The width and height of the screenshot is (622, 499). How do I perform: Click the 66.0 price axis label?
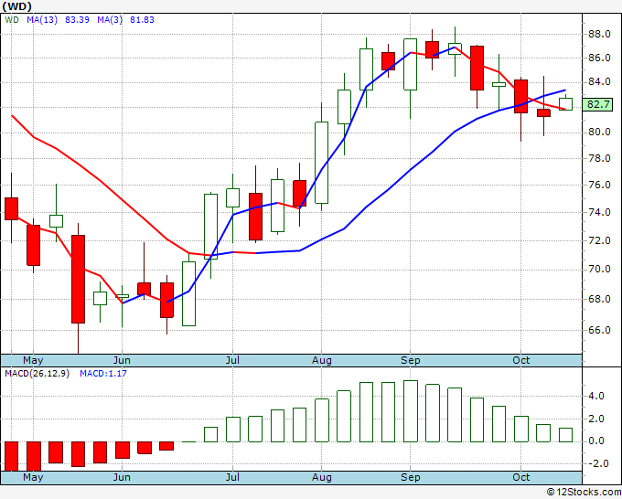point(599,330)
